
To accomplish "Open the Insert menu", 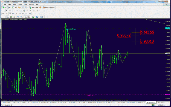I will pos(15,4).
